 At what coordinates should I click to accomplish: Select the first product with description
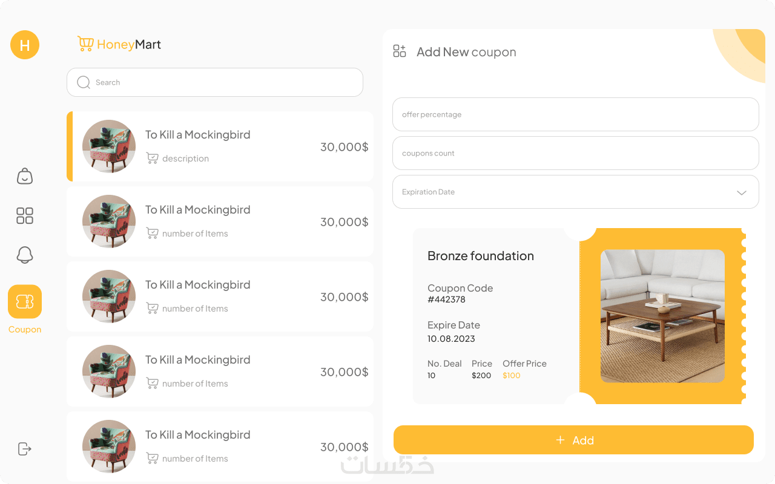[x=220, y=146]
